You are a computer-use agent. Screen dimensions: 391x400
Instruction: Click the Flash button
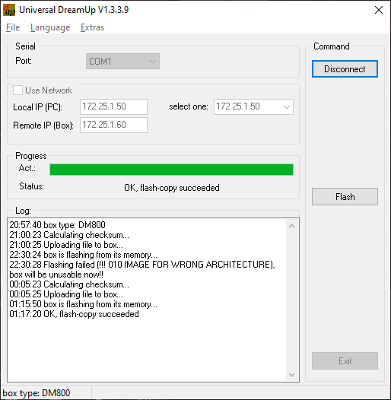[x=345, y=197]
